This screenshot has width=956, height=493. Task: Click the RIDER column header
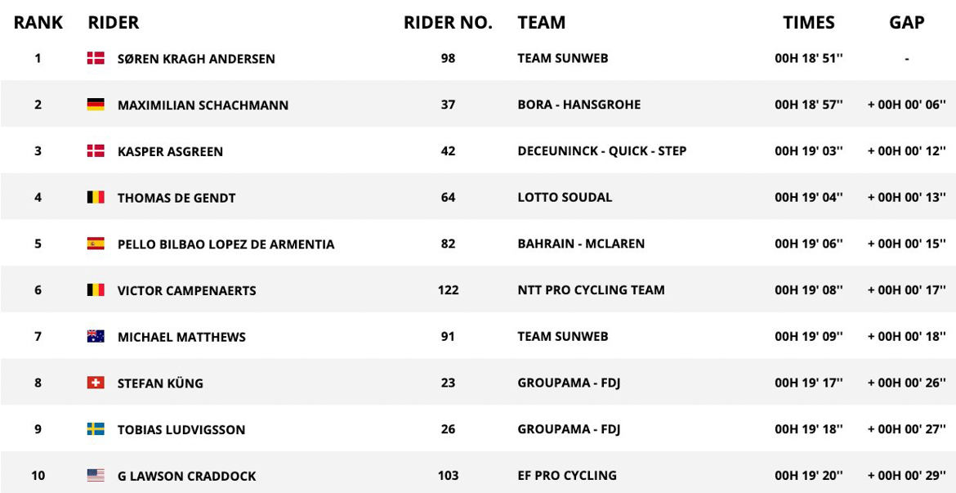point(114,23)
